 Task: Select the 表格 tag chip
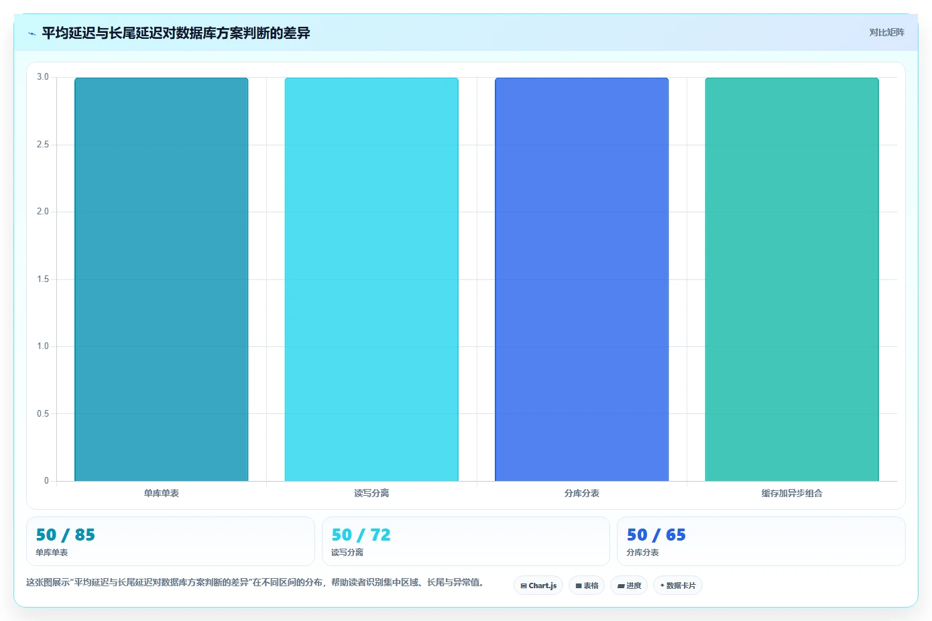[587, 585]
